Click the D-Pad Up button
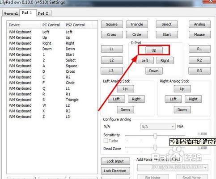 pyautogui.click(x=154, y=50)
